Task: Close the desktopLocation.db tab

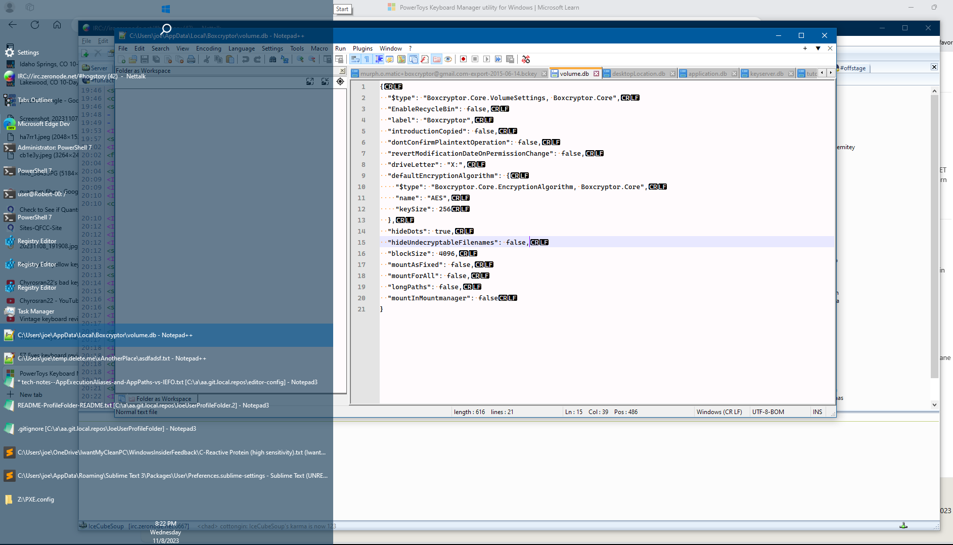Action: click(672, 74)
